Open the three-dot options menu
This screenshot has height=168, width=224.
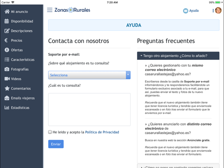tap(213, 11)
